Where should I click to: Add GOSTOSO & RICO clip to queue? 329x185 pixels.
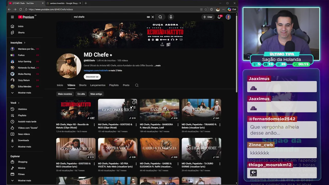(134, 107)
